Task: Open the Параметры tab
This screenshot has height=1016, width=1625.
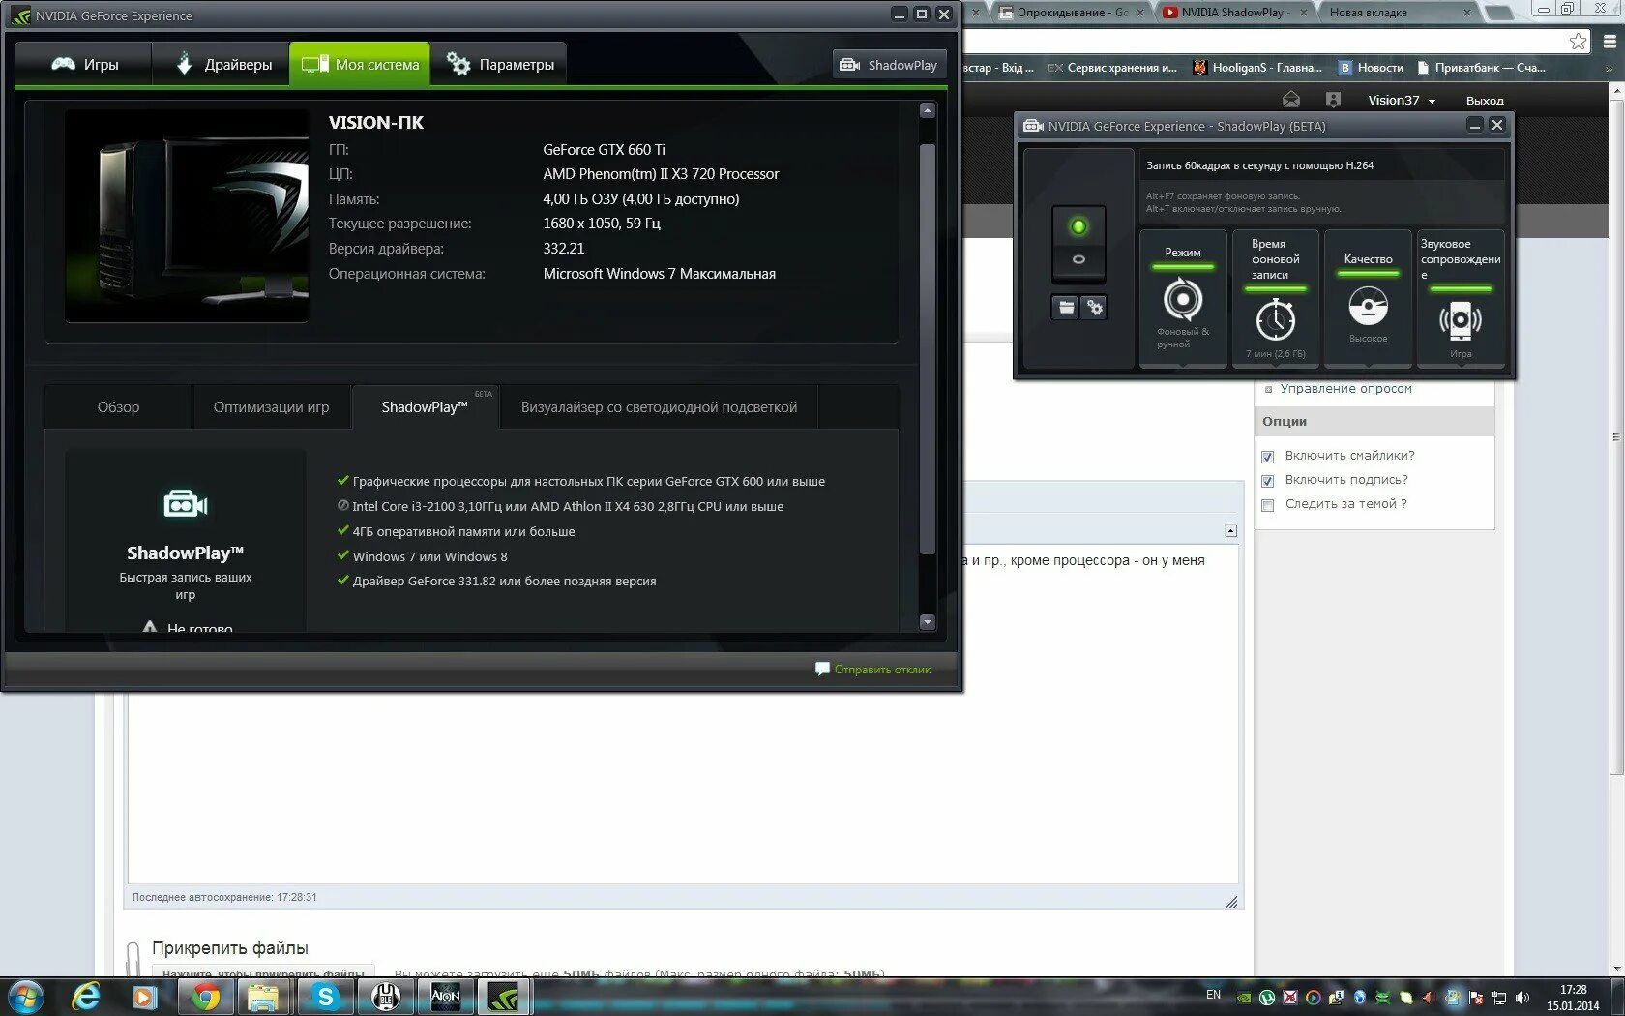Action: pos(499,65)
